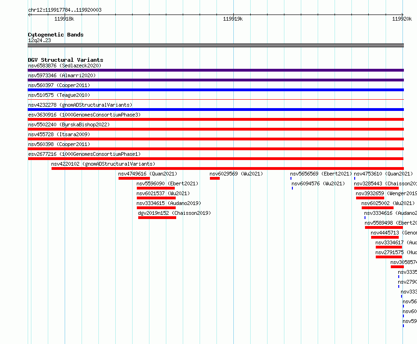Viewport: 417px width, 344px height.
Task: Click the 119919k ruler label
Action: [x=233, y=19]
